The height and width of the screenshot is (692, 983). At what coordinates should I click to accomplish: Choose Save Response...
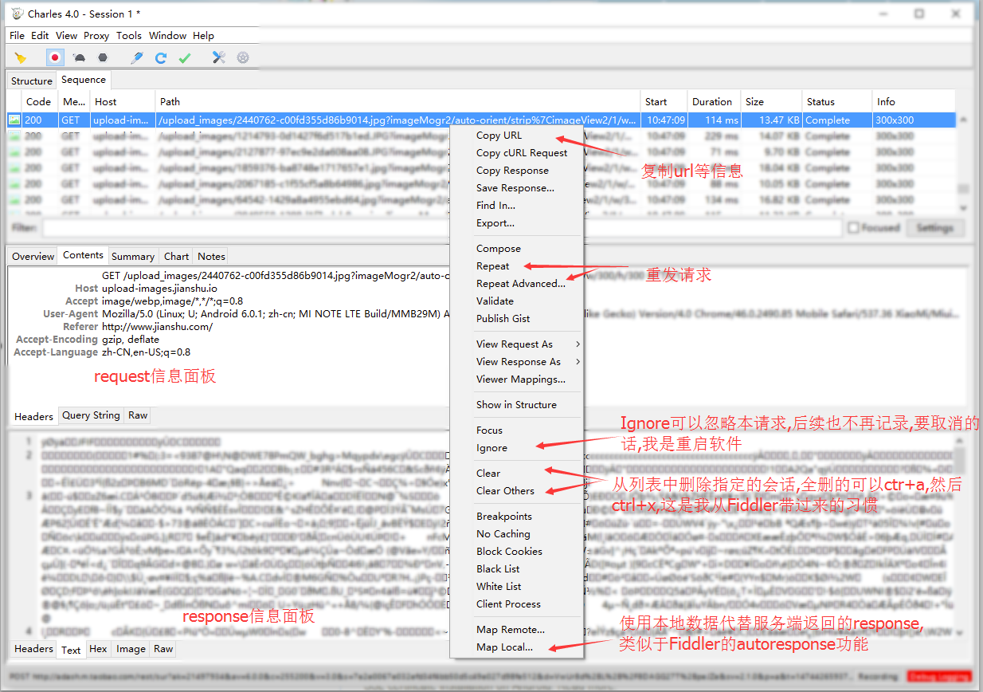click(517, 188)
